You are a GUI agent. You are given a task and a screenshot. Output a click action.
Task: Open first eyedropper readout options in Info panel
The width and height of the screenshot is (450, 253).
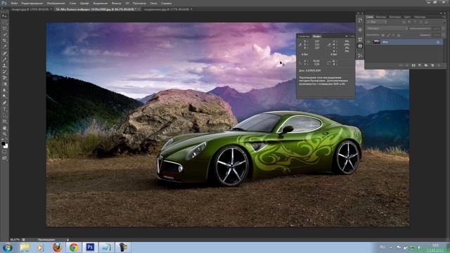click(300, 45)
